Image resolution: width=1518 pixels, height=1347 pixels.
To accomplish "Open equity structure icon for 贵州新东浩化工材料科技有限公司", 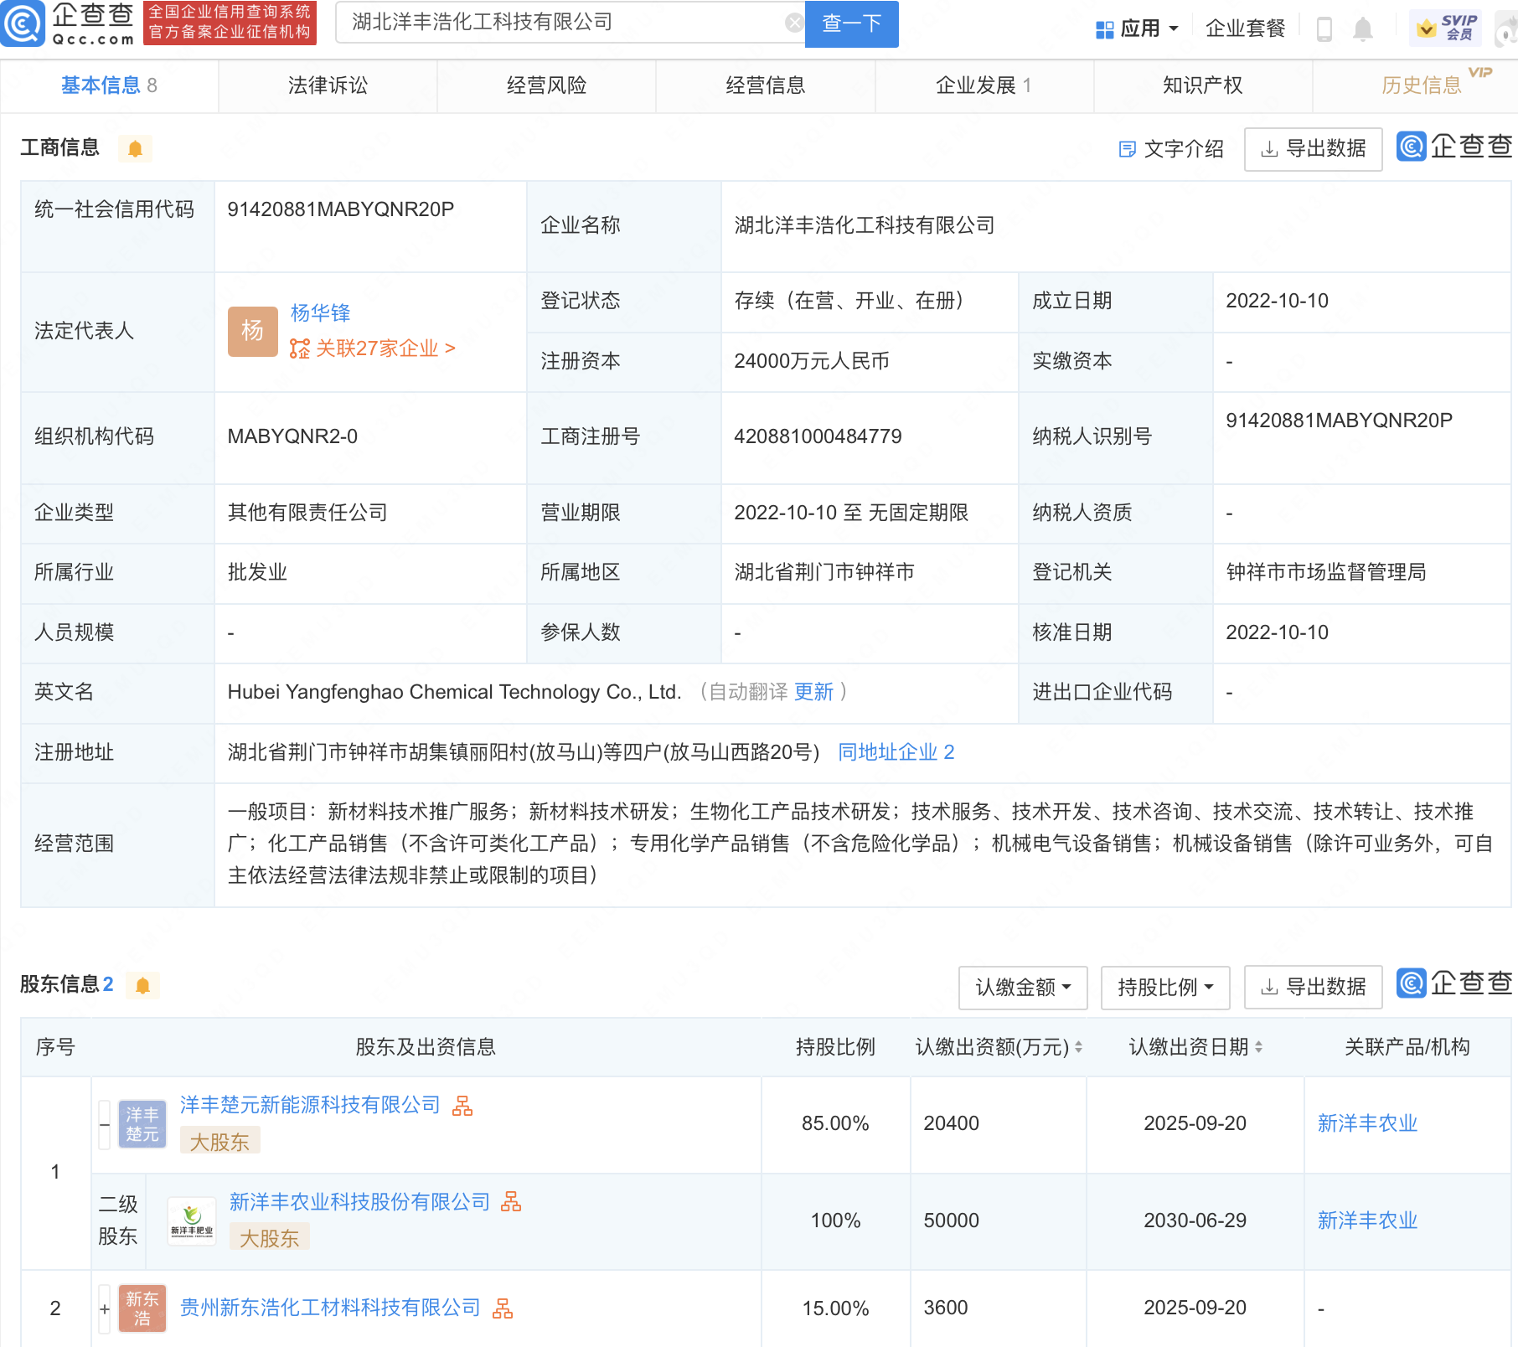I will [503, 1308].
